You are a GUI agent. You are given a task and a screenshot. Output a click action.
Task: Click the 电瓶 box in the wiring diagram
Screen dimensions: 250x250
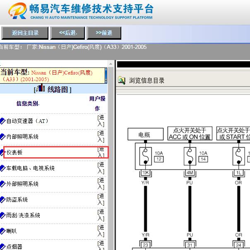tap(146, 134)
